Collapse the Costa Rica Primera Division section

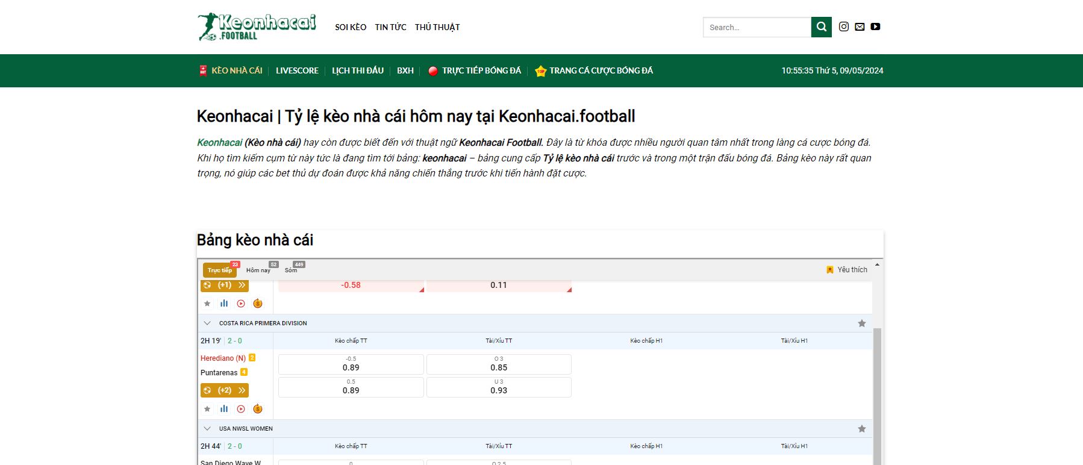coord(207,323)
